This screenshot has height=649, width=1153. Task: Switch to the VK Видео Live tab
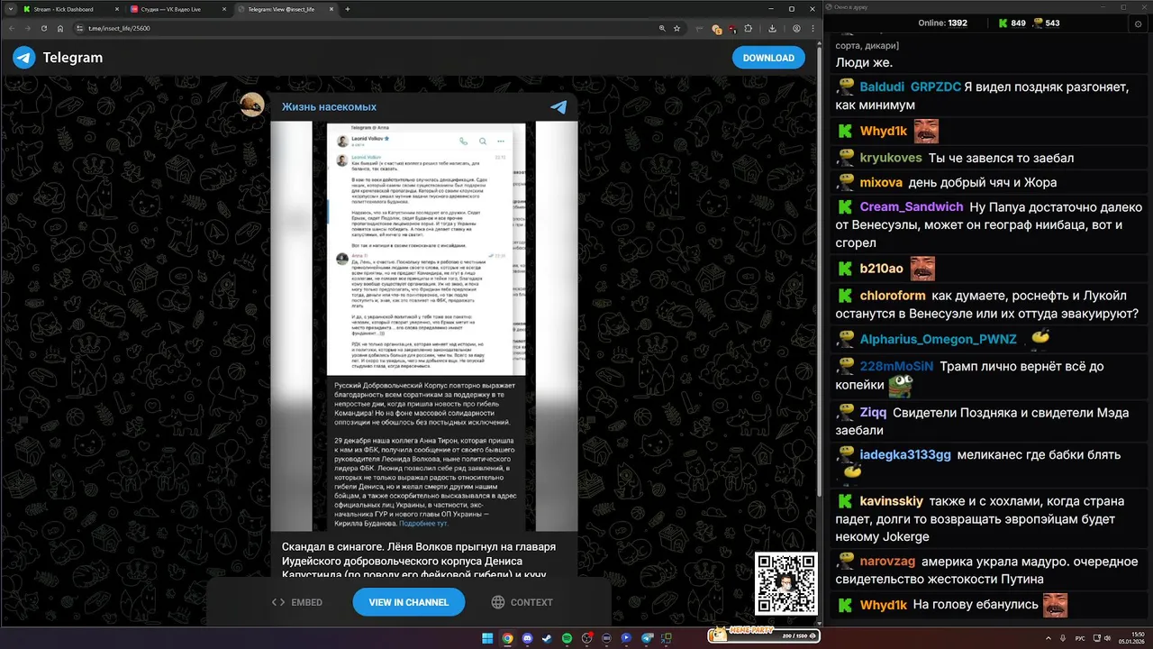pos(176,9)
